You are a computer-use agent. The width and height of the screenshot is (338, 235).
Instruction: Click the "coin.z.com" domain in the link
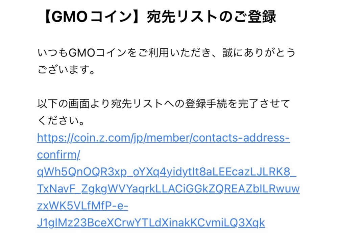point(101,138)
